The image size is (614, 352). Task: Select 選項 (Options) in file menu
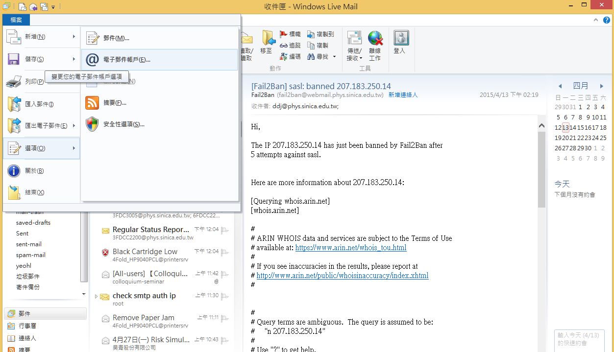42,148
